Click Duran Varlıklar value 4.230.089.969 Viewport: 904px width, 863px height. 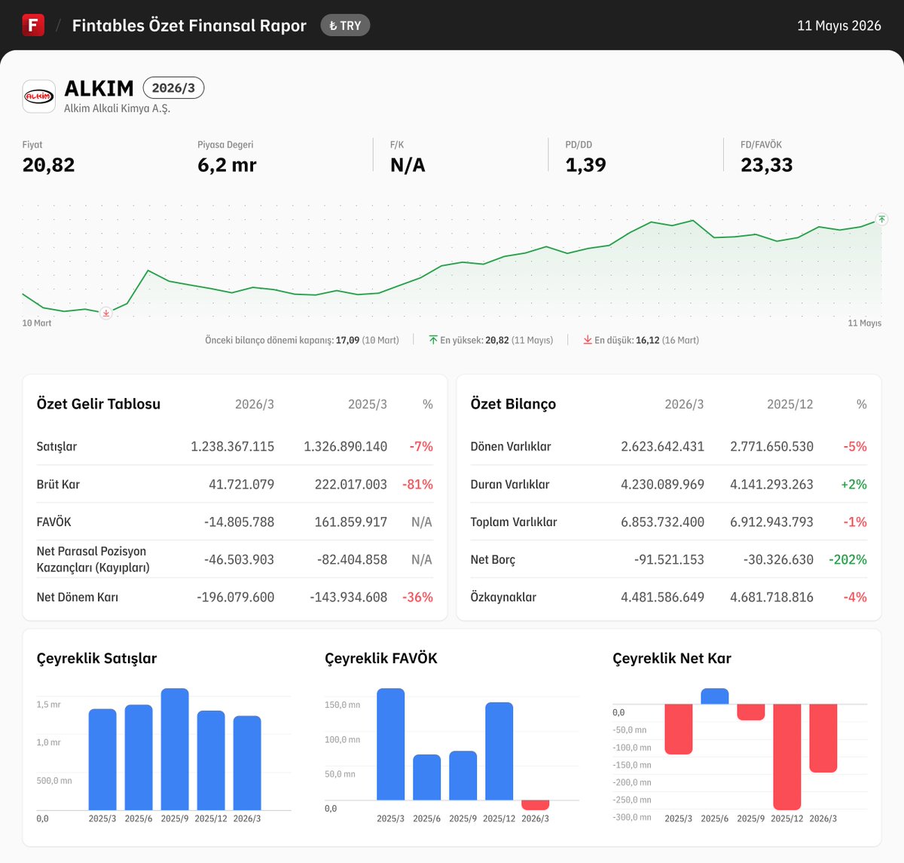click(663, 484)
